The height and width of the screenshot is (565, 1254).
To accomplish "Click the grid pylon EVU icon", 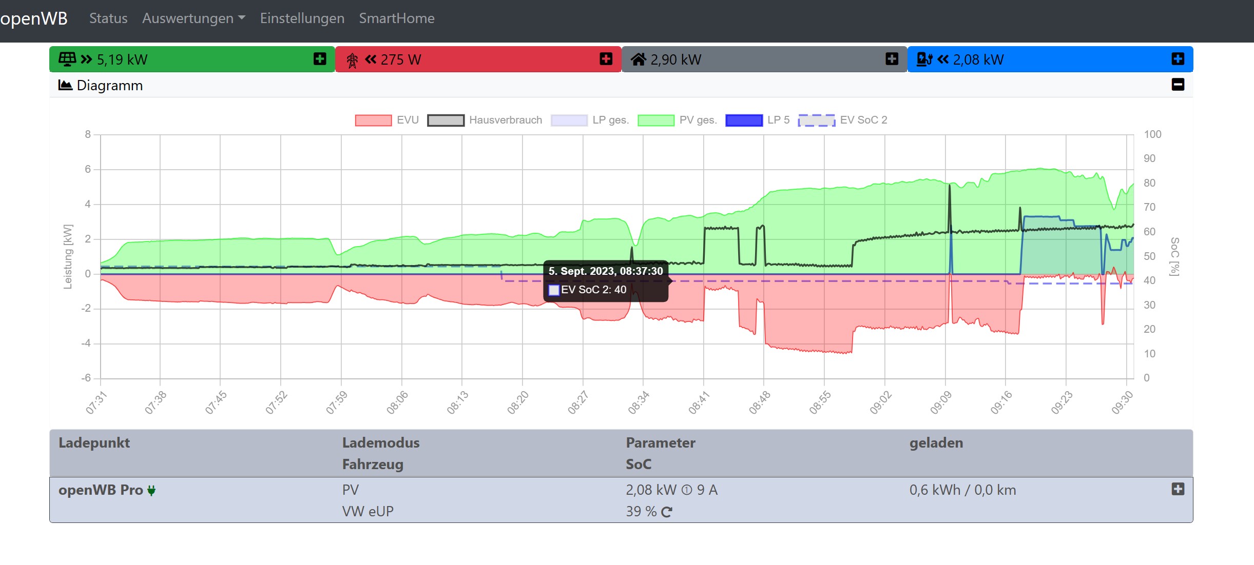I will [352, 60].
